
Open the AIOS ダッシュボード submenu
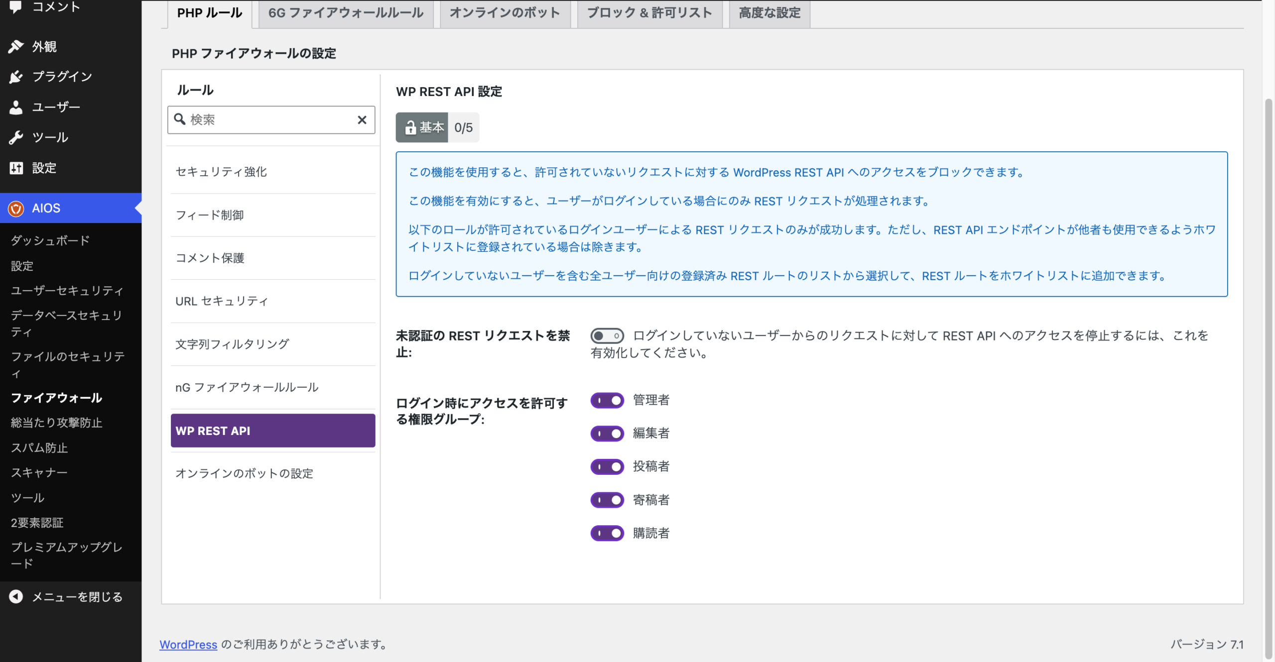[x=50, y=240]
